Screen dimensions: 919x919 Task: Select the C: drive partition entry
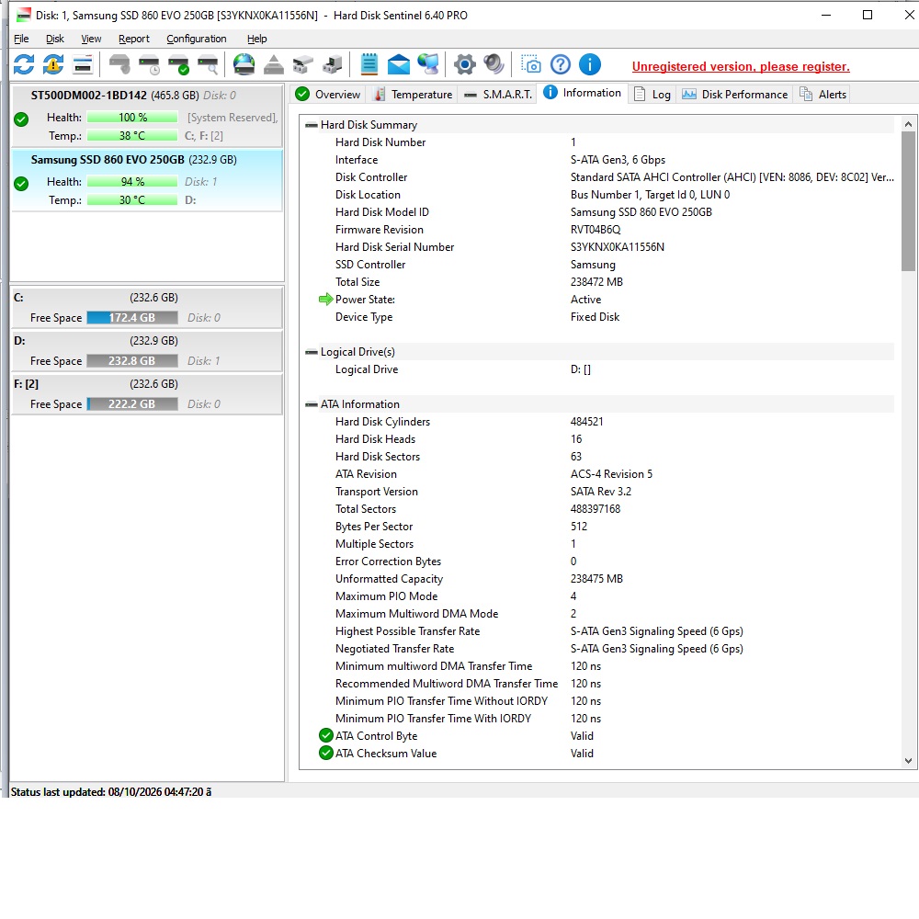point(146,308)
